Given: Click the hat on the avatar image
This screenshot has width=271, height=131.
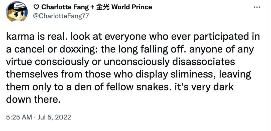Looking at the screenshot, I should (17, 6).
